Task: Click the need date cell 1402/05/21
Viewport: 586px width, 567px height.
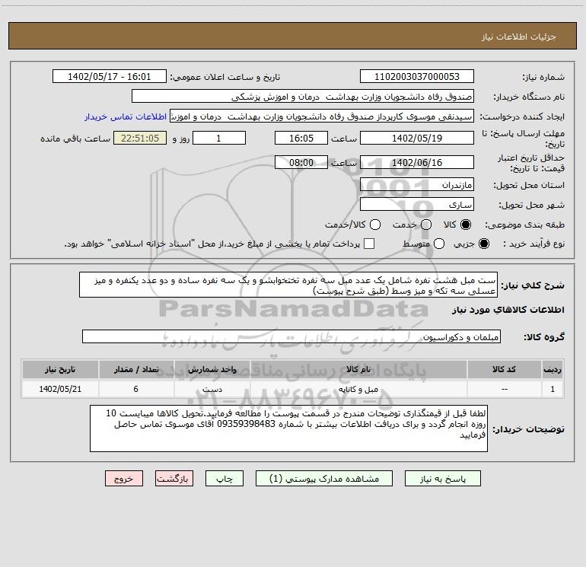Action: tap(60, 389)
